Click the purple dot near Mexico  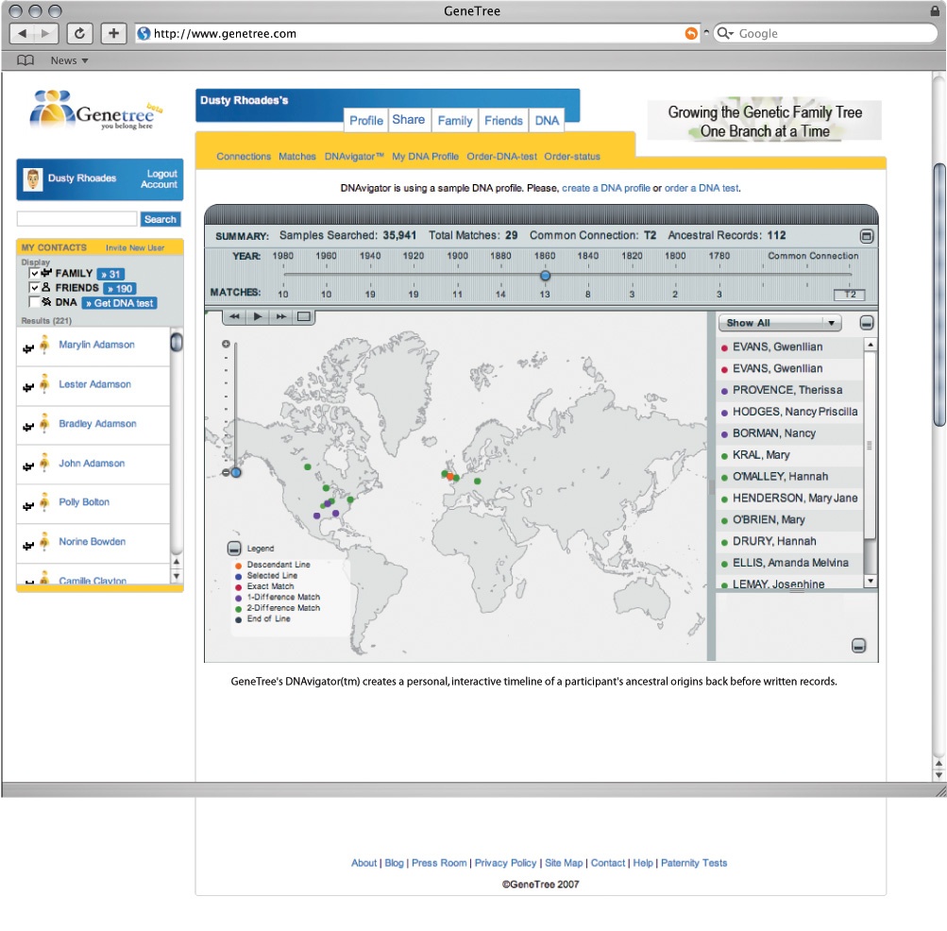click(316, 516)
